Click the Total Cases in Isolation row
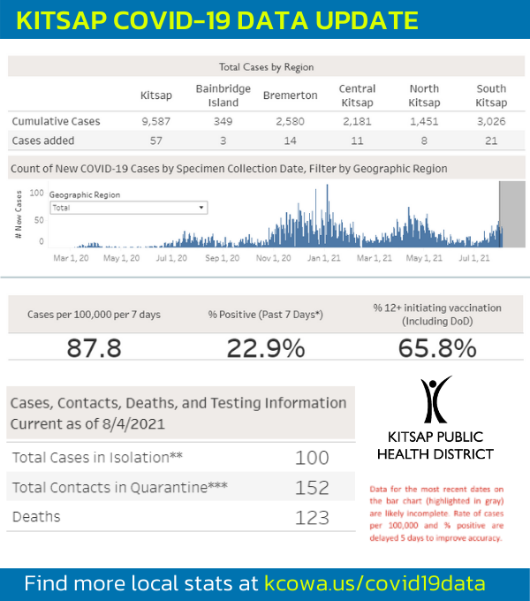This screenshot has height=601, width=530. 181,457
